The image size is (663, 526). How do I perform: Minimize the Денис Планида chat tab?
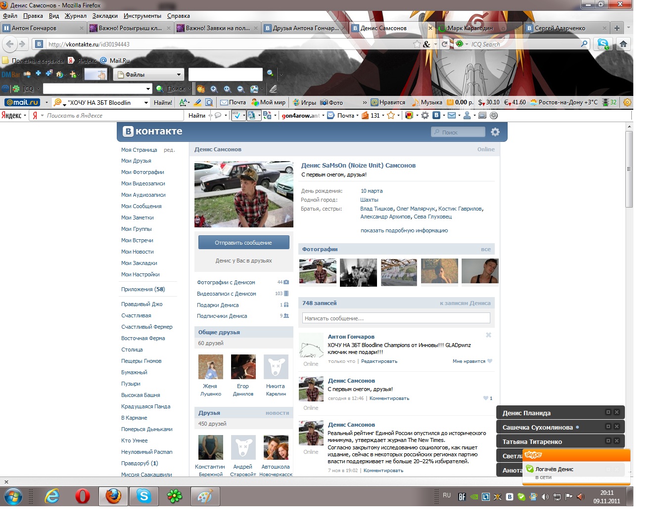click(609, 412)
